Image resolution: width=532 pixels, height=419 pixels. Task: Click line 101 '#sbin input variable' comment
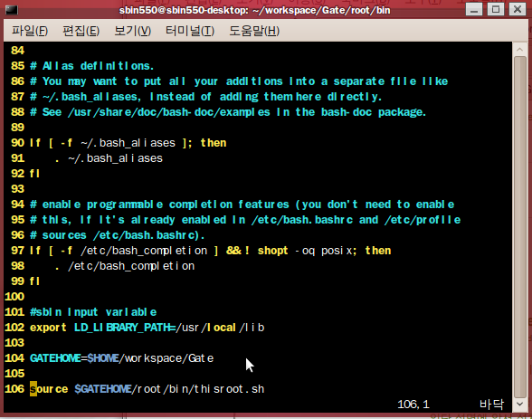pos(93,312)
